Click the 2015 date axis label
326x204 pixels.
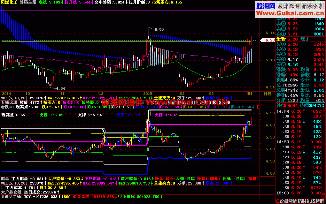click(x=148, y=94)
